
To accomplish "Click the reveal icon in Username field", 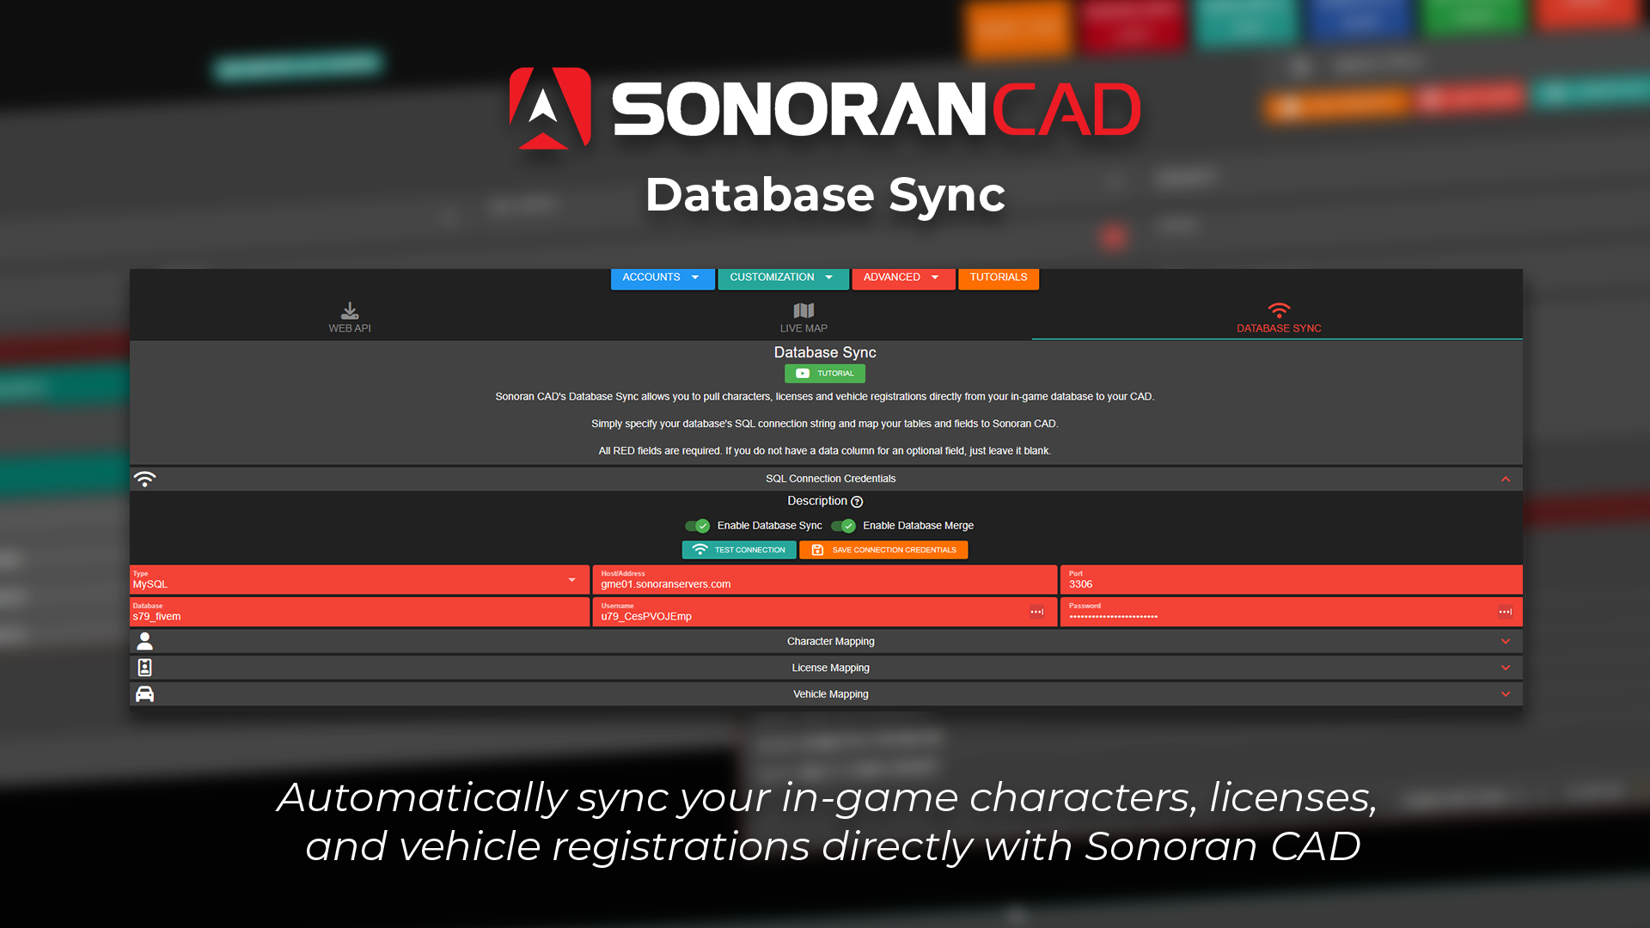I will point(1037,612).
